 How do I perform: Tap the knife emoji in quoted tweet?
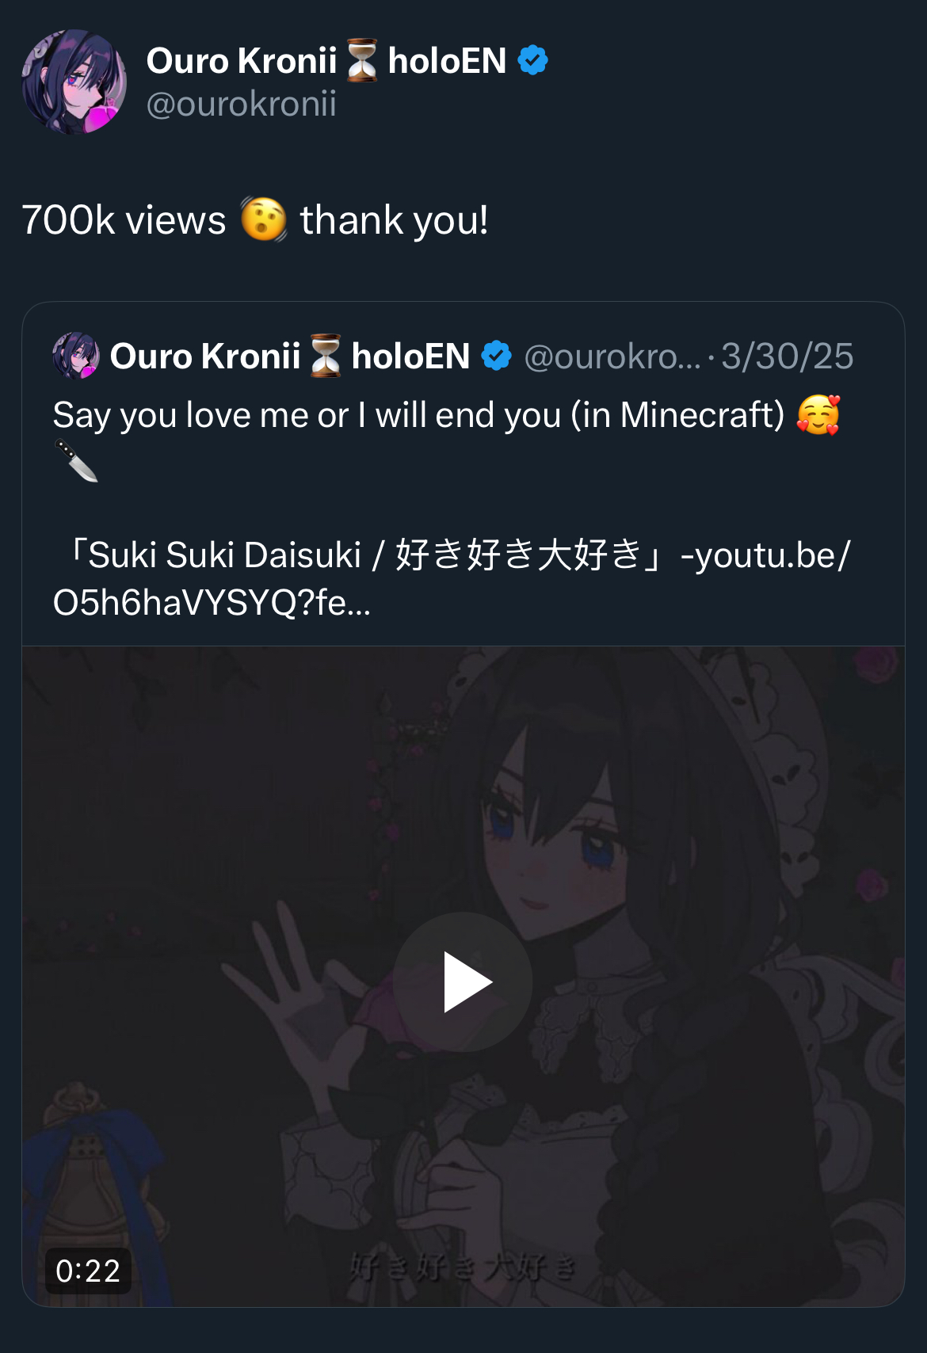[76, 461]
